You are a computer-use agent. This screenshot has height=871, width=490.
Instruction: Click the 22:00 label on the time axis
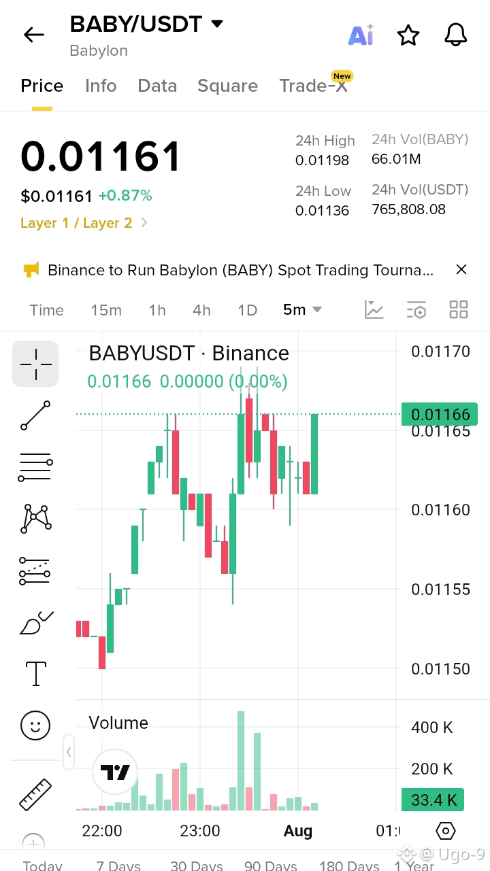coord(102,831)
